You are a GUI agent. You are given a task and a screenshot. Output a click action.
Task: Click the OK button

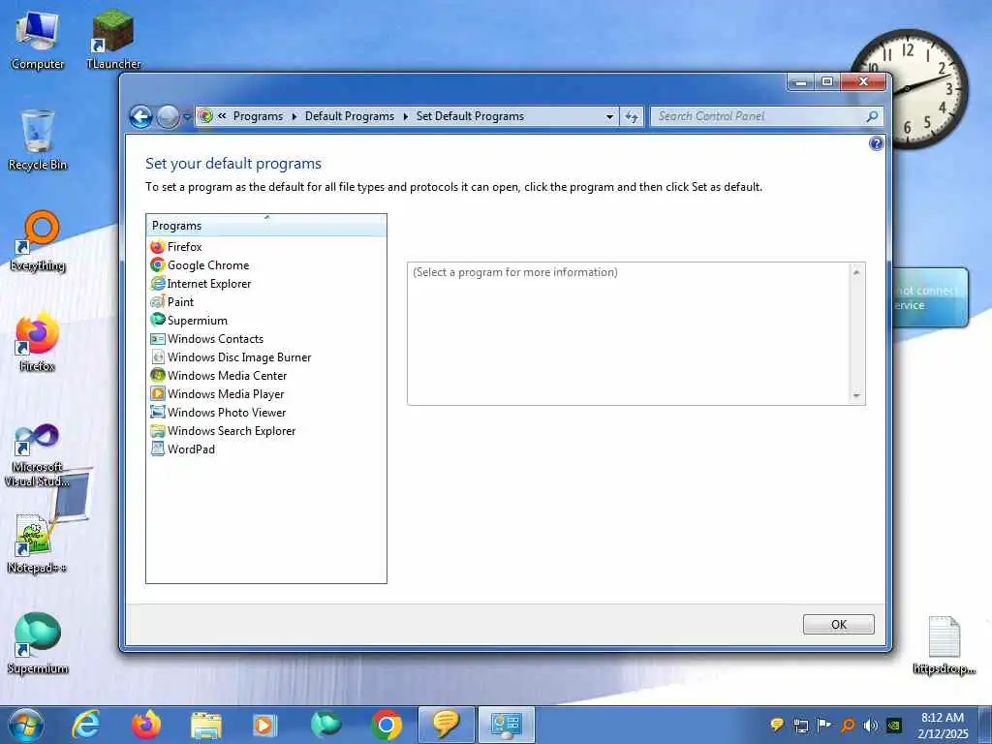pos(839,625)
